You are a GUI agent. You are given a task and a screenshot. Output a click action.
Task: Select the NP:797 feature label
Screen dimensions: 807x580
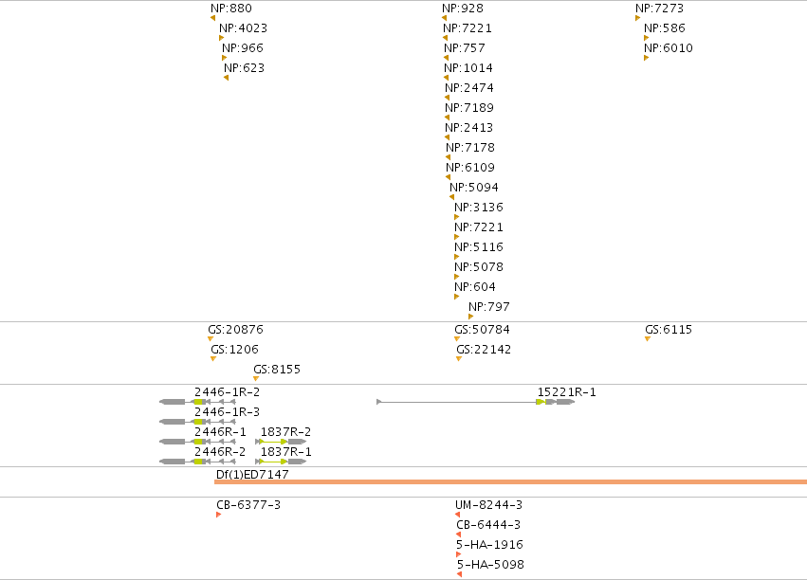tap(489, 307)
